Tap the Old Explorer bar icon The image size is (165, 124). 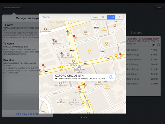(x=56, y=41)
